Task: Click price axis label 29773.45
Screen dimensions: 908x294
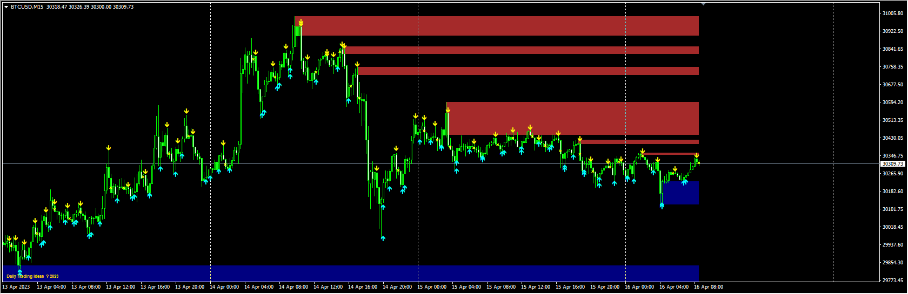Action: (x=893, y=280)
